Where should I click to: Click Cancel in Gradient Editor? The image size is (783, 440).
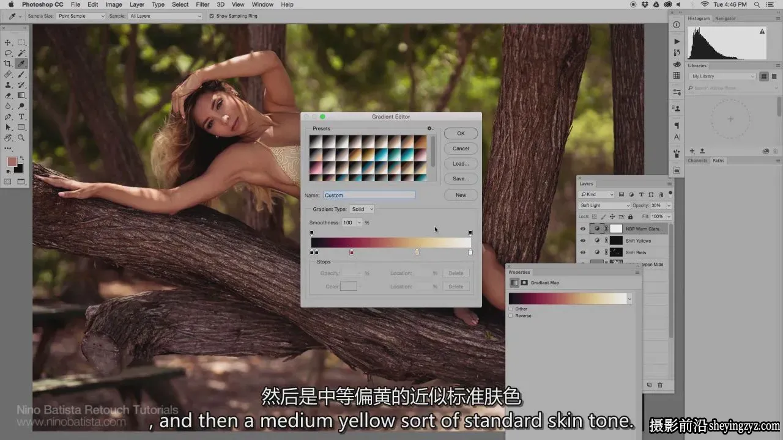[461, 148]
